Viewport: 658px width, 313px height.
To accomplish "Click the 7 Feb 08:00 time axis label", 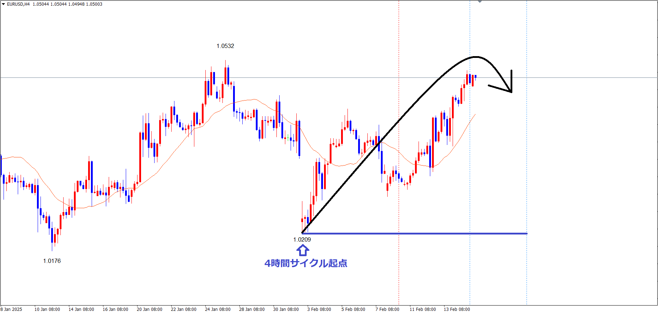I will click(387, 309).
